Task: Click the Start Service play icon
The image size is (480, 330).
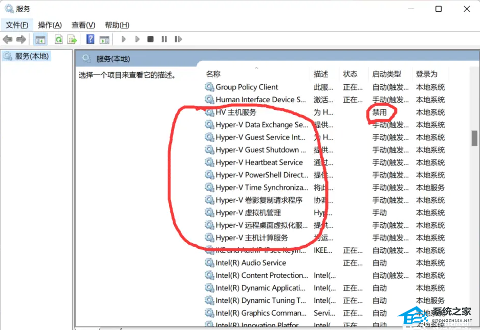Action: [x=124, y=39]
